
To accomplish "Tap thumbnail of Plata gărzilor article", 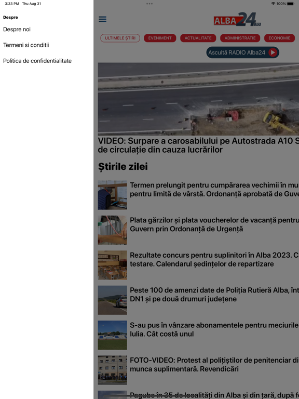I will click(112, 230).
